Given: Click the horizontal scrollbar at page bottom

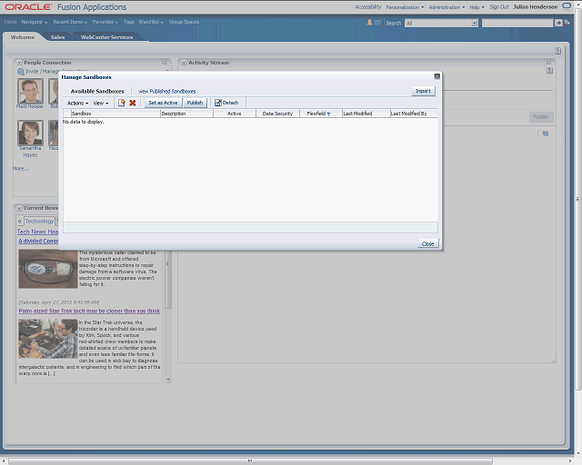Looking at the screenshot, I should tap(251, 461).
